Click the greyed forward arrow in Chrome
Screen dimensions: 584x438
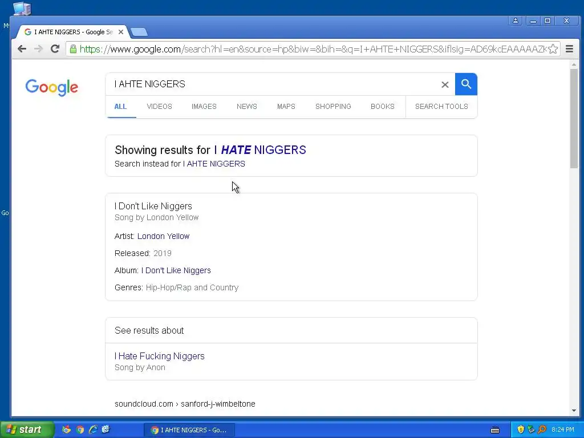coord(38,49)
